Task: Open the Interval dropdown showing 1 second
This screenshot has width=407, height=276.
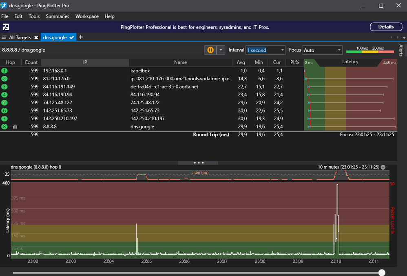Action: (265, 50)
